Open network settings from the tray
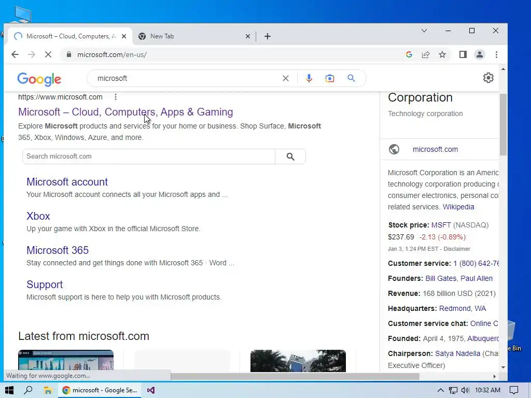Image resolution: width=531 pixels, height=398 pixels. pos(453,390)
